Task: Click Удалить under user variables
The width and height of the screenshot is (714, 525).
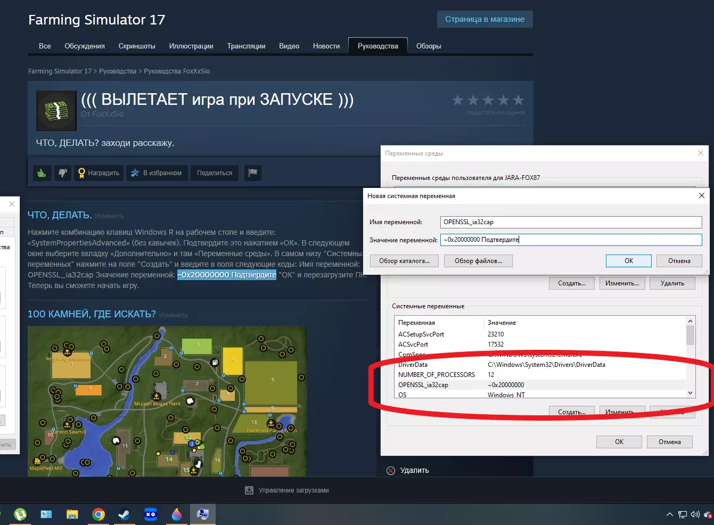Action: [x=672, y=283]
